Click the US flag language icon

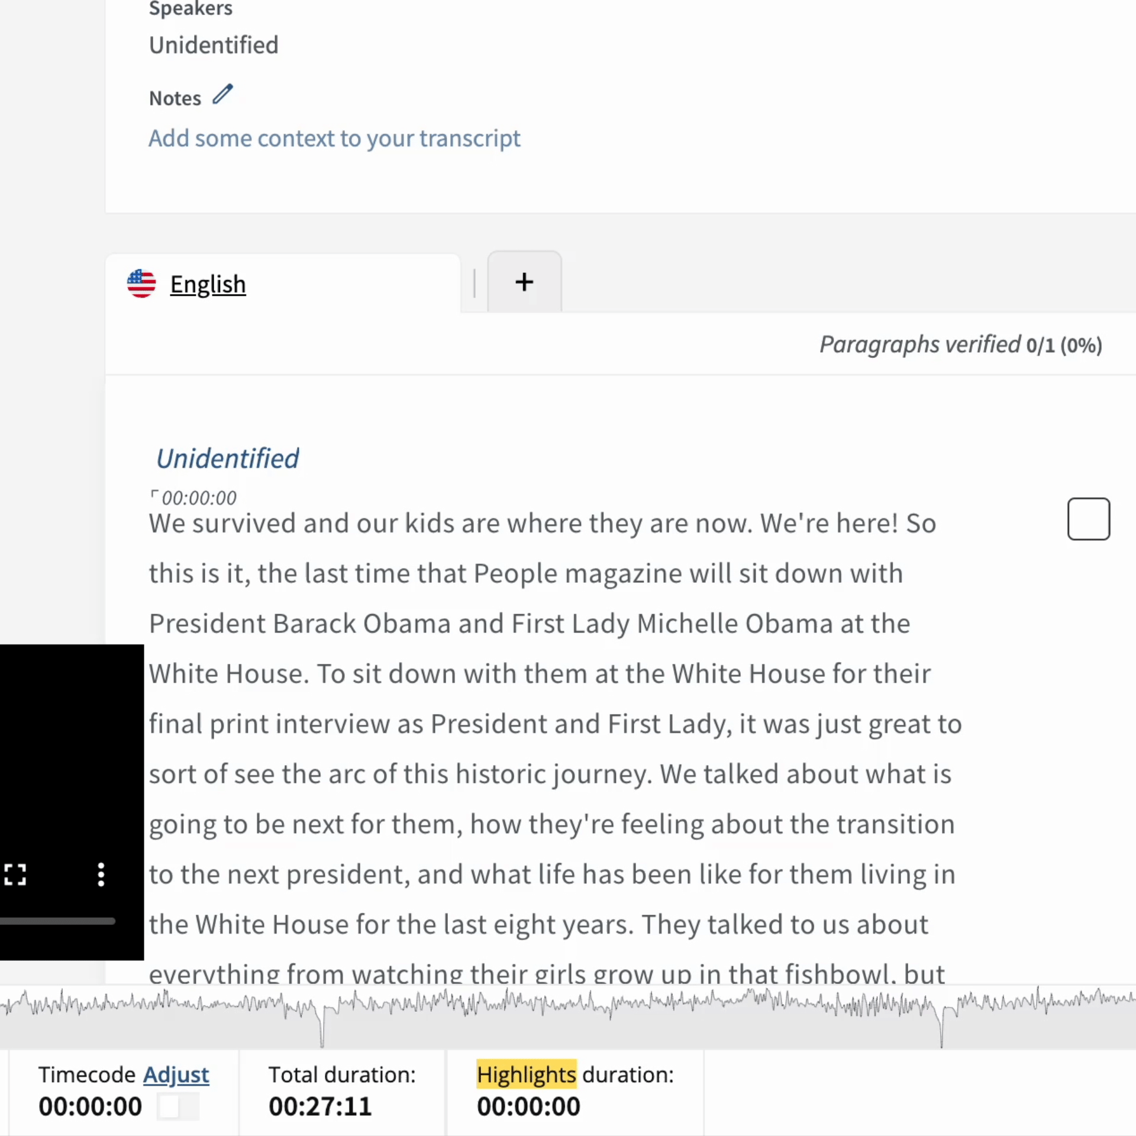[x=141, y=283]
